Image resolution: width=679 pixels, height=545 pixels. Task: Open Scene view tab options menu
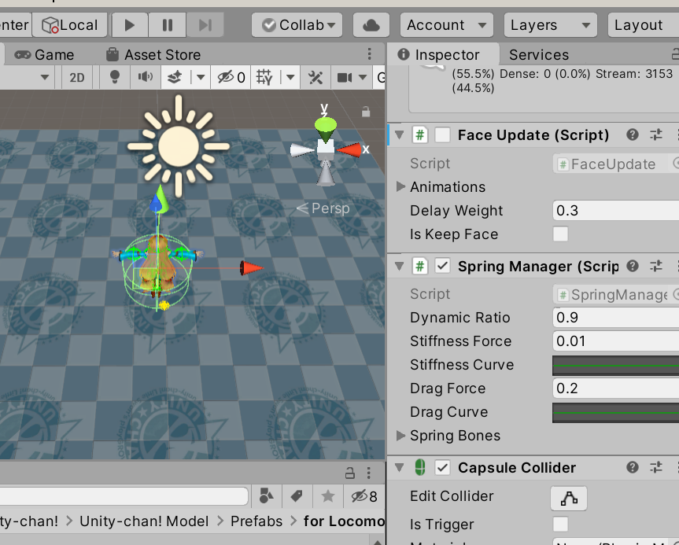[369, 54]
